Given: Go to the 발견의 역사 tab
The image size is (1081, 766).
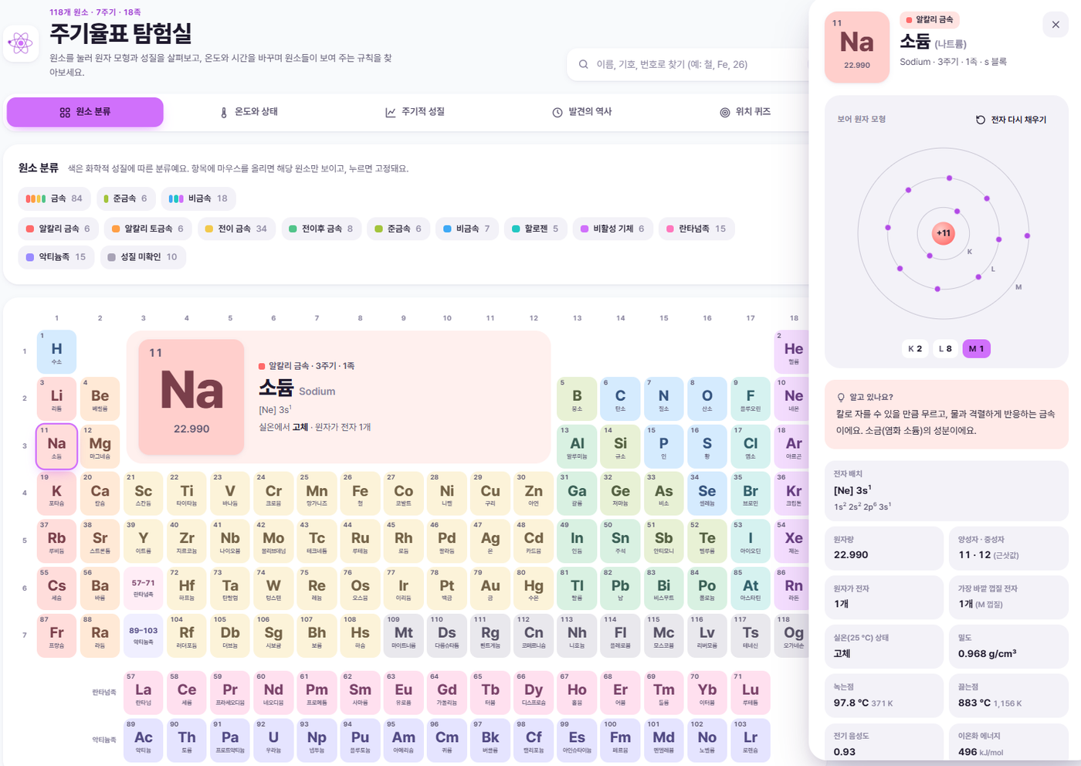Looking at the screenshot, I should point(581,112).
